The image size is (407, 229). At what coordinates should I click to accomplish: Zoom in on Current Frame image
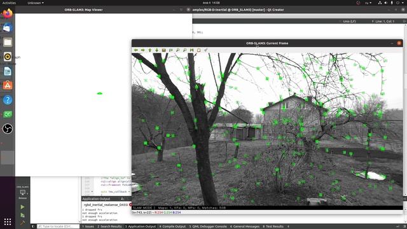coord(178,50)
